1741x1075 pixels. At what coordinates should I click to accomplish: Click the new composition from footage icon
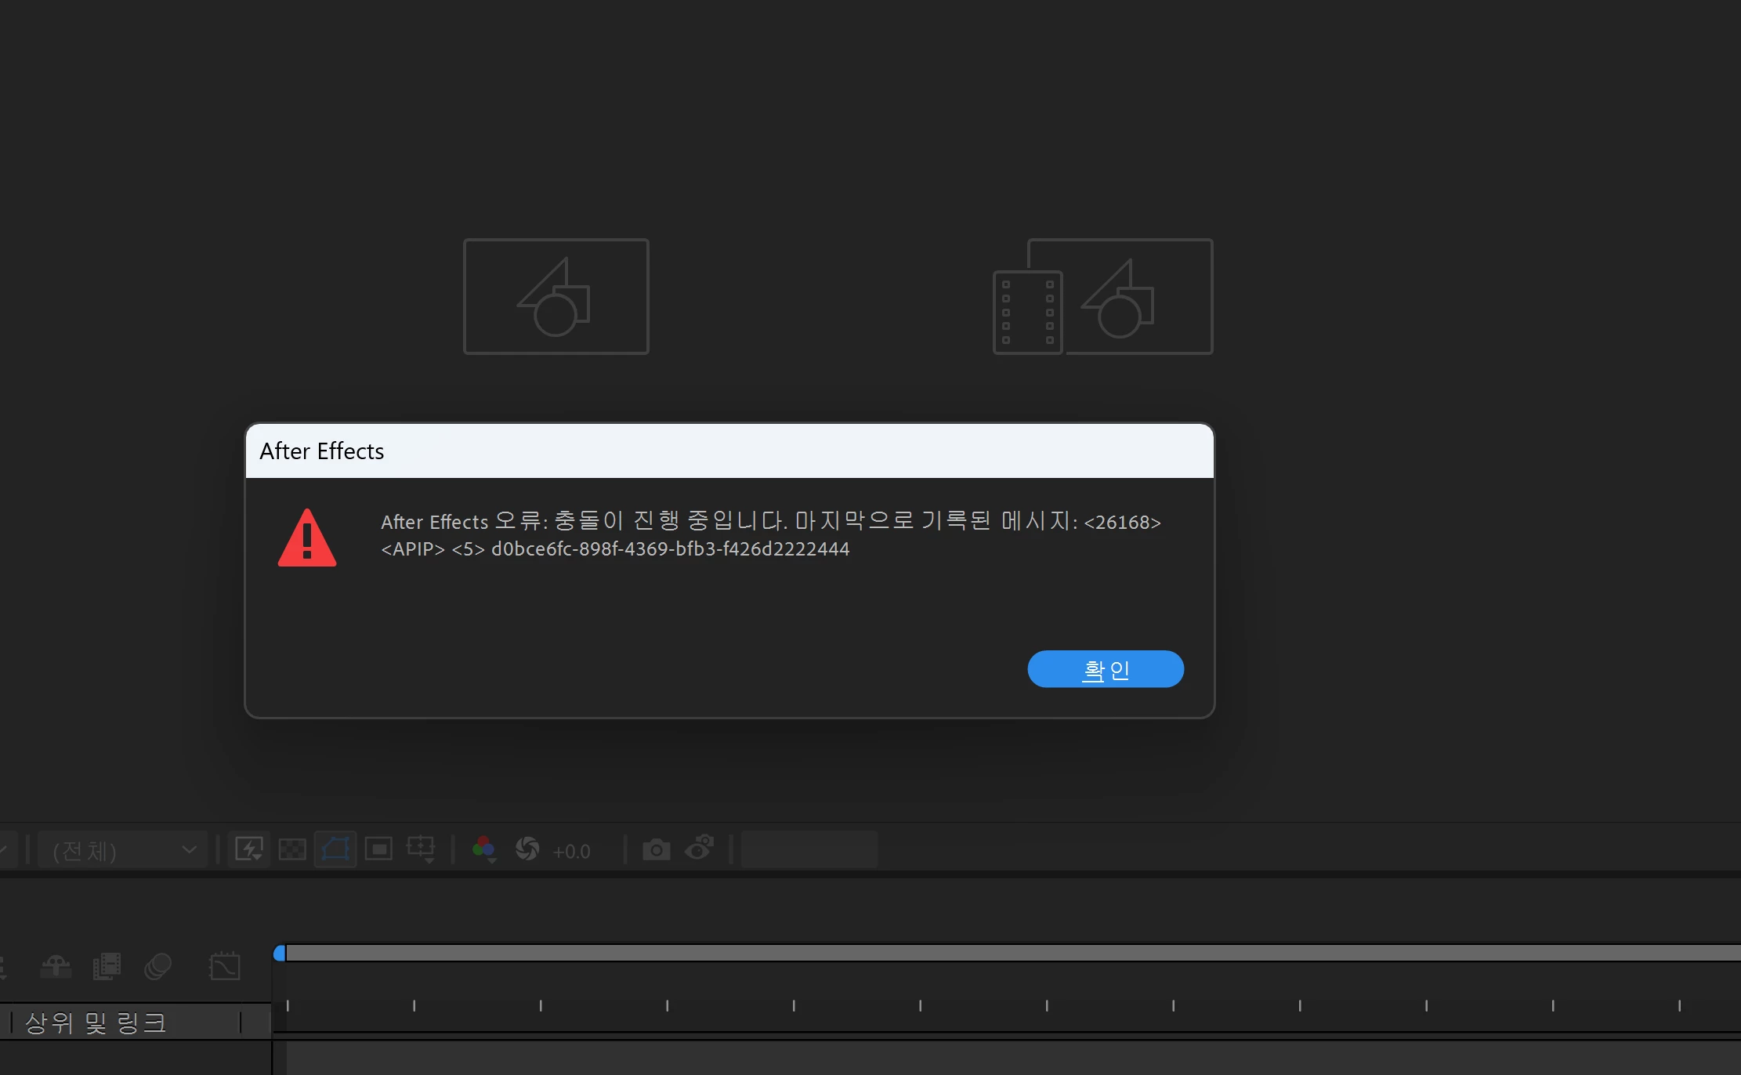click(x=1102, y=297)
